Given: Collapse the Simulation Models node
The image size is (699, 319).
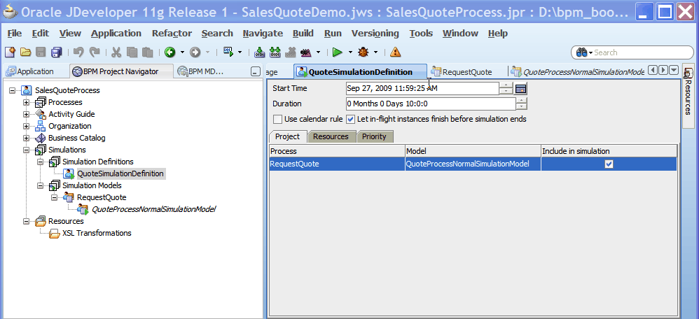Looking at the screenshot, I should point(41,185).
